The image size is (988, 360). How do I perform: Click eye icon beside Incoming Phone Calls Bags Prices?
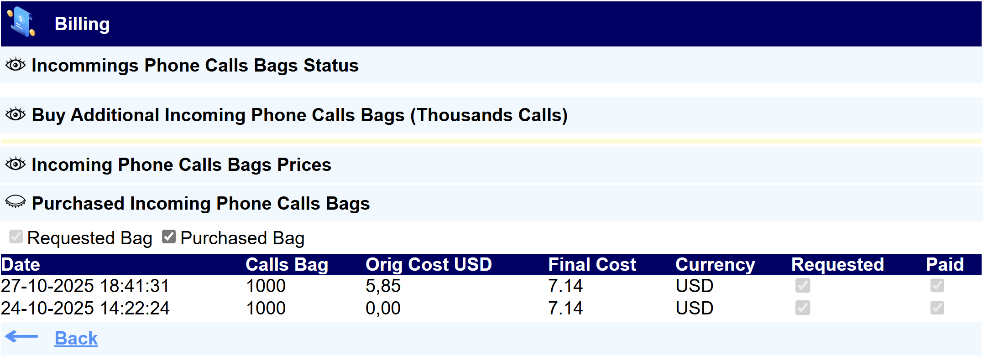pos(16,164)
